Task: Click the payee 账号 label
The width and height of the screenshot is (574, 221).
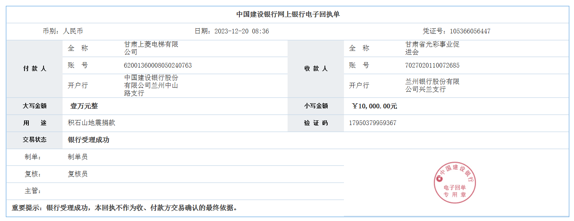Action: [x=359, y=65]
